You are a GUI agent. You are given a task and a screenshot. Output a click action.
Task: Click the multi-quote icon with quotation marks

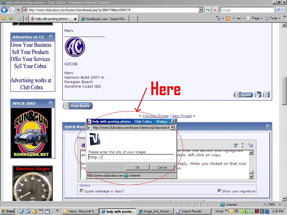tap(258, 94)
